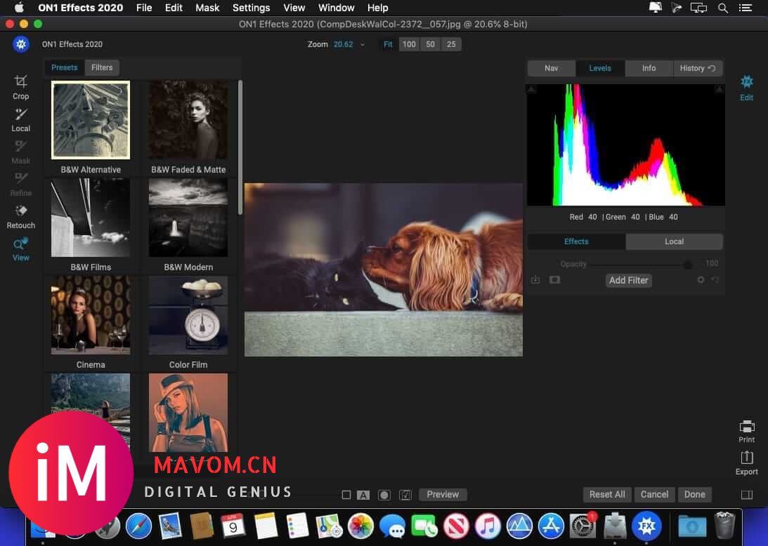Switch to the Presets tab
The height and width of the screenshot is (546, 768).
click(x=64, y=67)
